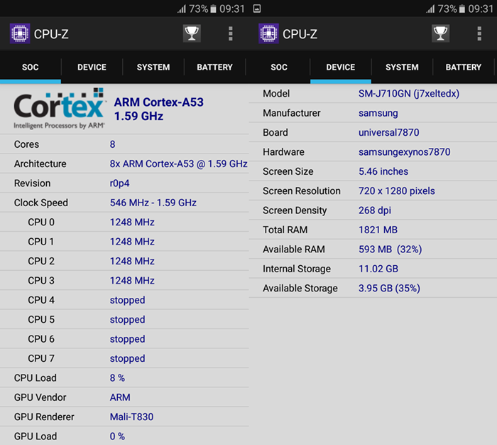Tap CPU 0 row label
The width and height of the screenshot is (497, 445).
pos(41,222)
